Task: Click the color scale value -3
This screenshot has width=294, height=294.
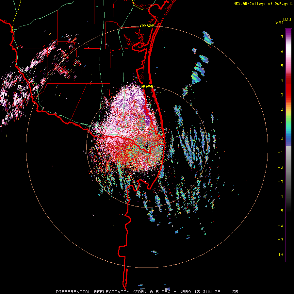Action: coord(281,182)
